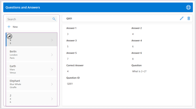
Task: Click the Questions and Answers header title
Action: (23, 8)
